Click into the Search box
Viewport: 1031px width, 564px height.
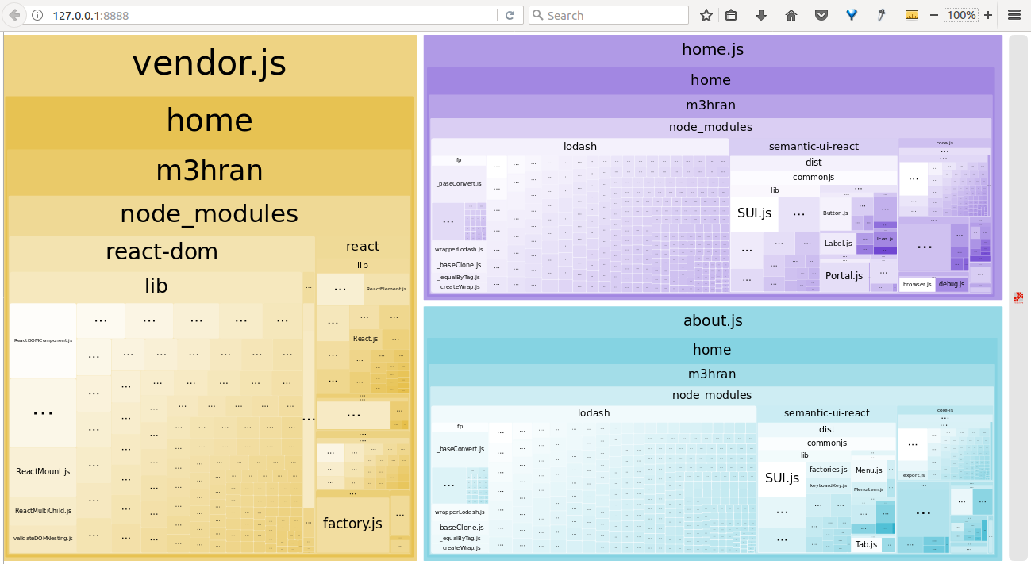608,15
